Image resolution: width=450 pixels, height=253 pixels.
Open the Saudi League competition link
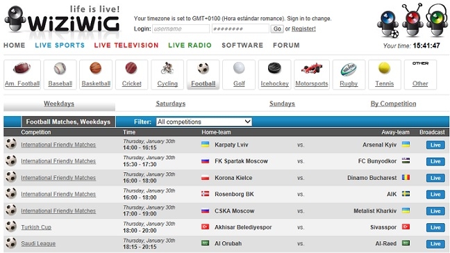pyautogui.click(x=38, y=243)
